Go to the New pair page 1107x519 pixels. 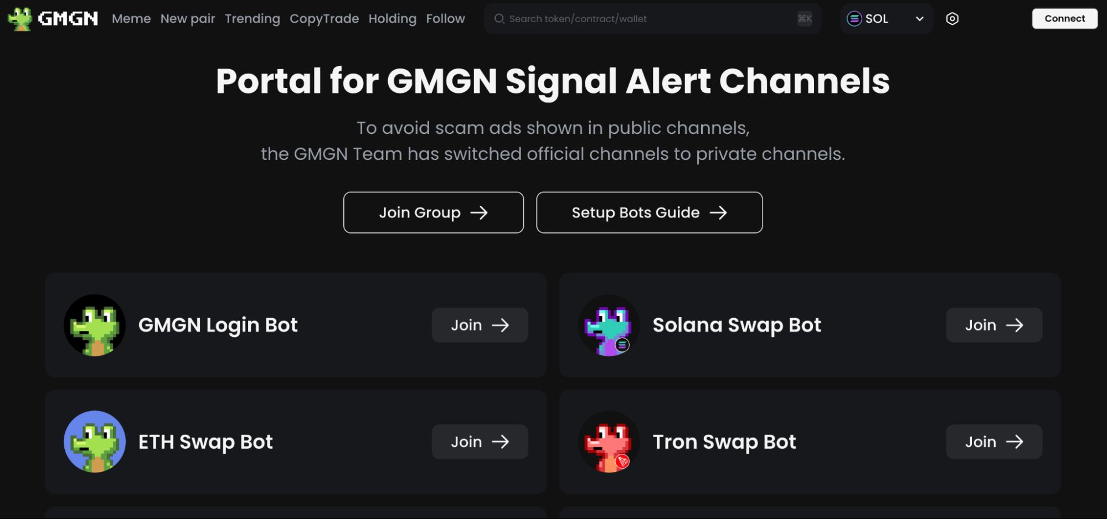(x=188, y=19)
